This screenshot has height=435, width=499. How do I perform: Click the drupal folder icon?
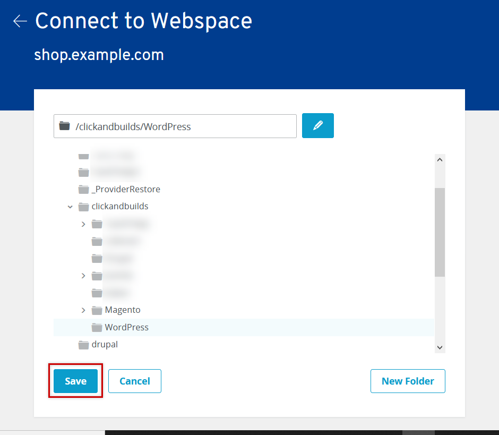point(83,345)
